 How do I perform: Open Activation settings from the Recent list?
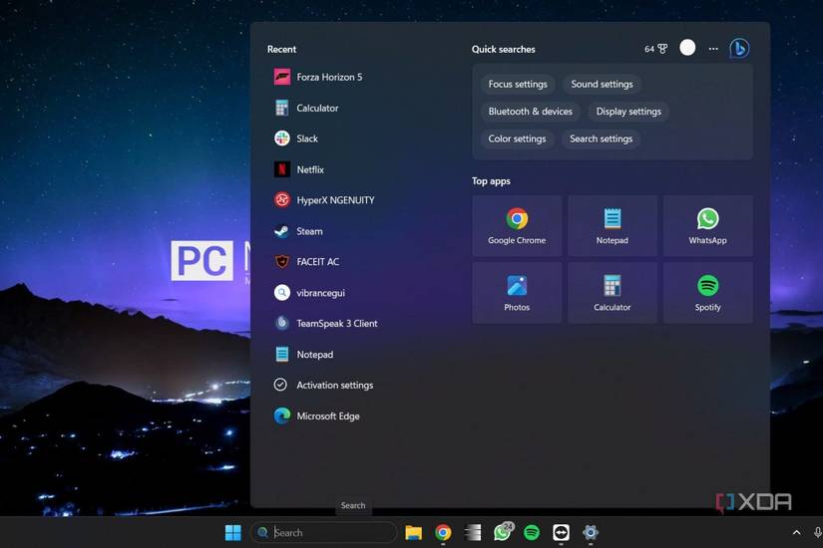[x=325, y=385]
